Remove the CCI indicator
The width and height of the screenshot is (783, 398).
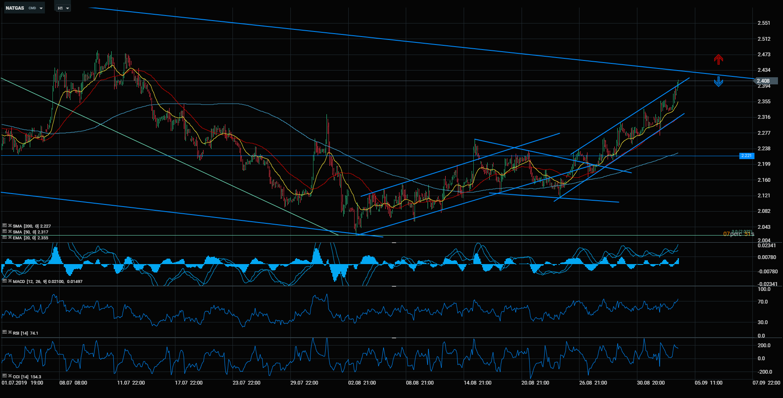click(10, 376)
